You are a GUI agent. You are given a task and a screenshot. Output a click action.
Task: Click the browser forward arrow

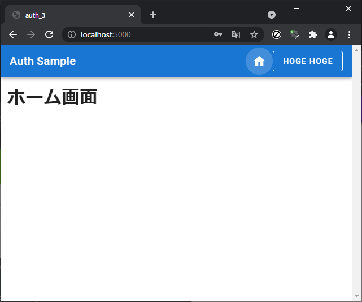tap(31, 34)
